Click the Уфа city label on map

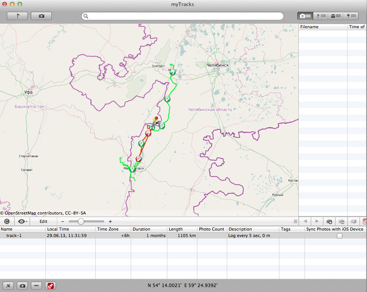28,92
